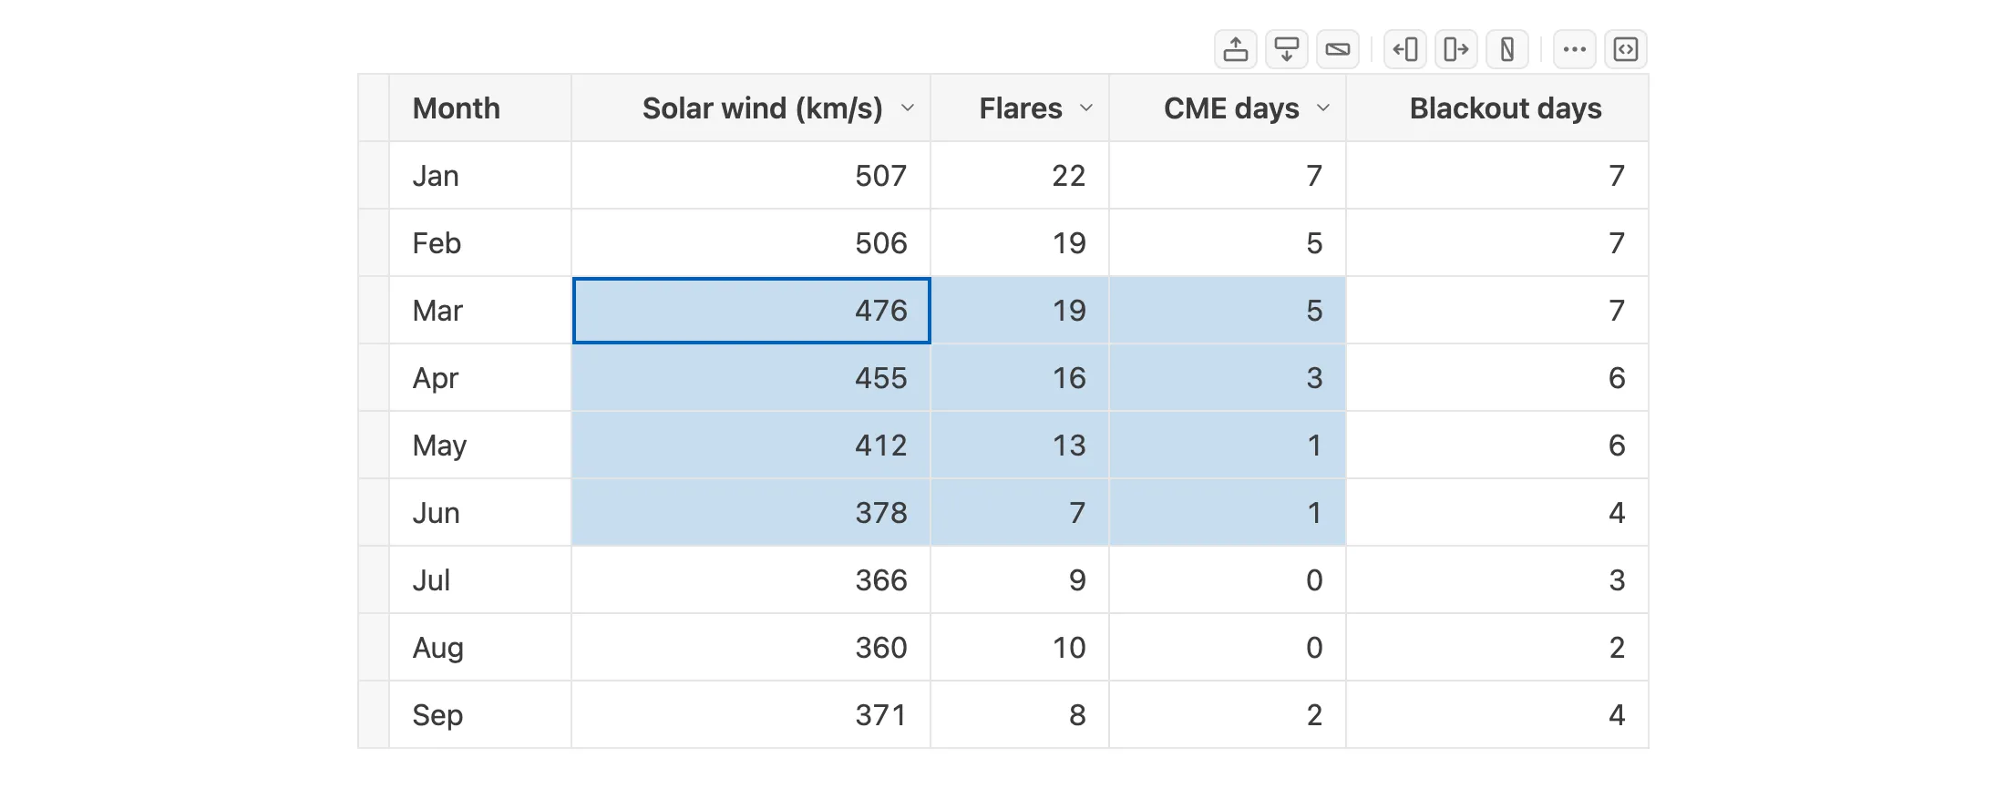The width and height of the screenshot is (2005, 789).
Task: Select the CME days cell in Sep row
Action: tap(1228, 715)
